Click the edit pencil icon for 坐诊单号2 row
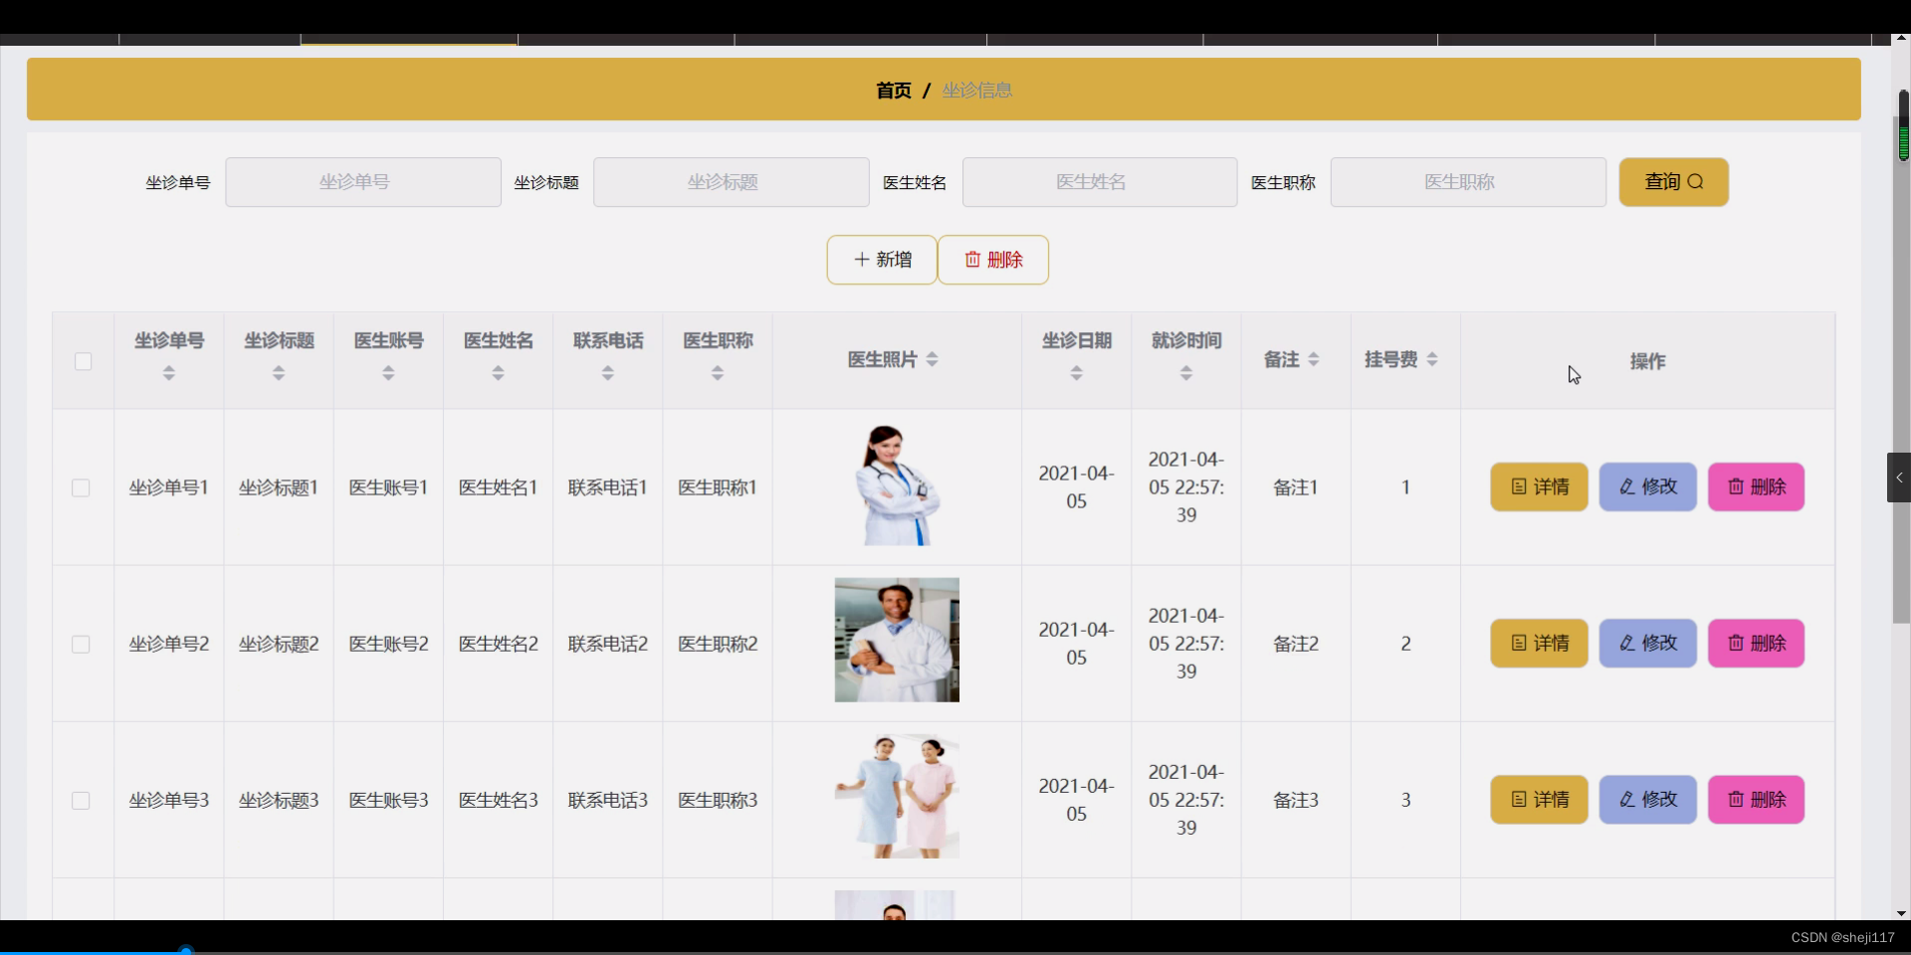Image resolution: width=1911 pixels, height=955 pixels. point(1627,643)
